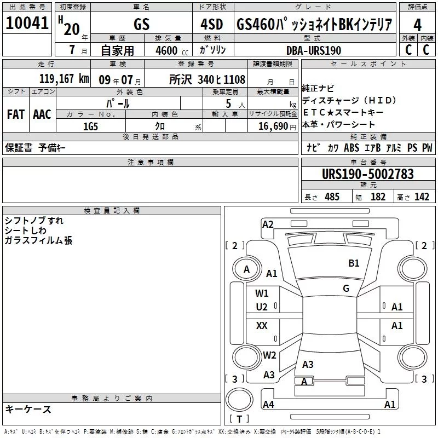The width and height of the screenshot is (438, 438).
Task: Click the model code DBA-URS190
Action: tap(315, 50)
